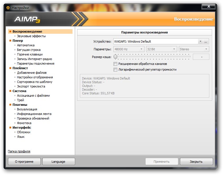Enable Расширенная обработка каналов checkbox
Image resolution: width=223 pixels, height=175 pixels.
tap(116, 64)
